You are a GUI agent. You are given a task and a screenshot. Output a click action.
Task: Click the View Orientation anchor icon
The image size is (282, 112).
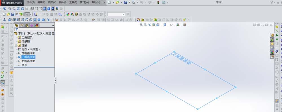(4, 20)
